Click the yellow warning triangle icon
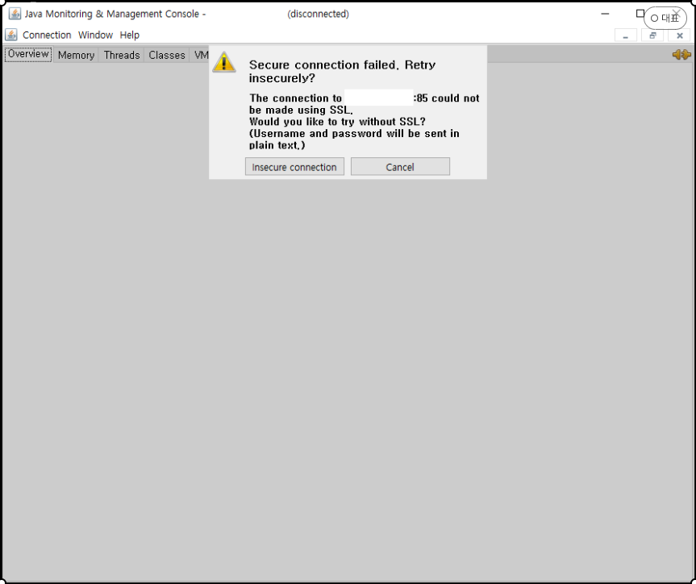Image resolution: width=696 pixels, height=584 pixels. pyautogui.click(x=224, y=62)
